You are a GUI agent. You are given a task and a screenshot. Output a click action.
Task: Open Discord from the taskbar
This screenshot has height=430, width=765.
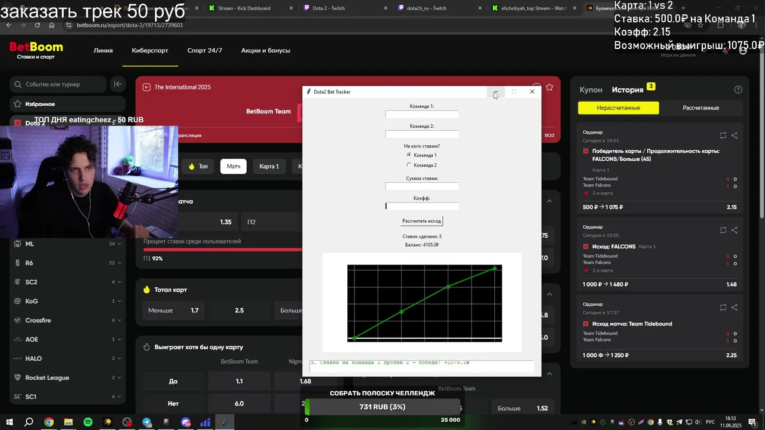186,422
